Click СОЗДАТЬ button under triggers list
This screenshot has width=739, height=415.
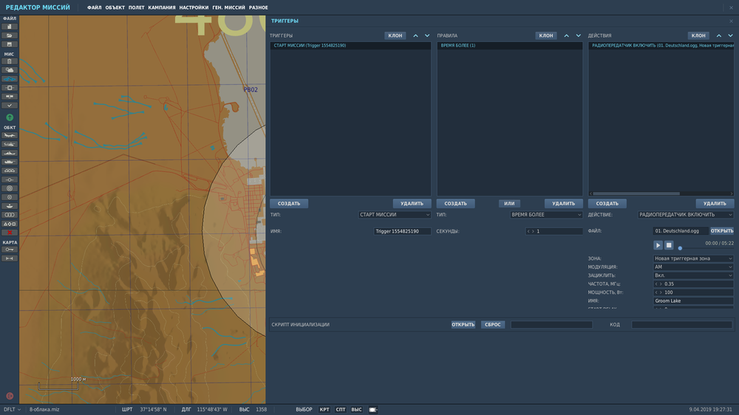coord(289,204)
